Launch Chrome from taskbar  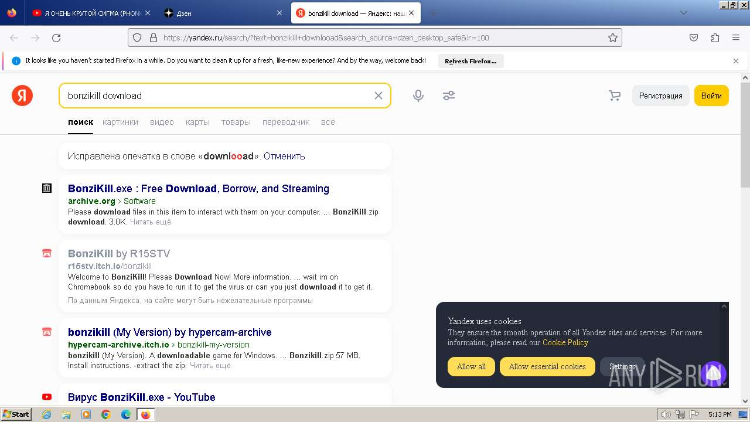(106, 414)
